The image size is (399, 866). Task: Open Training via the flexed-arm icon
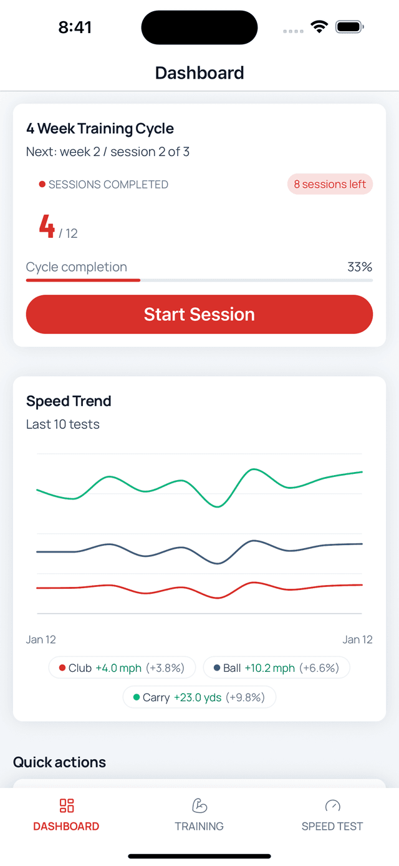click(199, 806)
